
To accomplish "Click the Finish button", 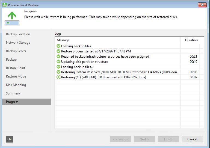I will tap(168, 139).
